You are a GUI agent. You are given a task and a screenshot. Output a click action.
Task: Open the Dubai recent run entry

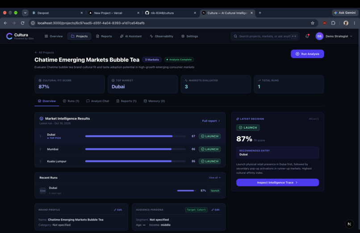point(130,190)
